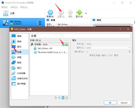Add optical drive to SATA controller

(x=63, y=45)
